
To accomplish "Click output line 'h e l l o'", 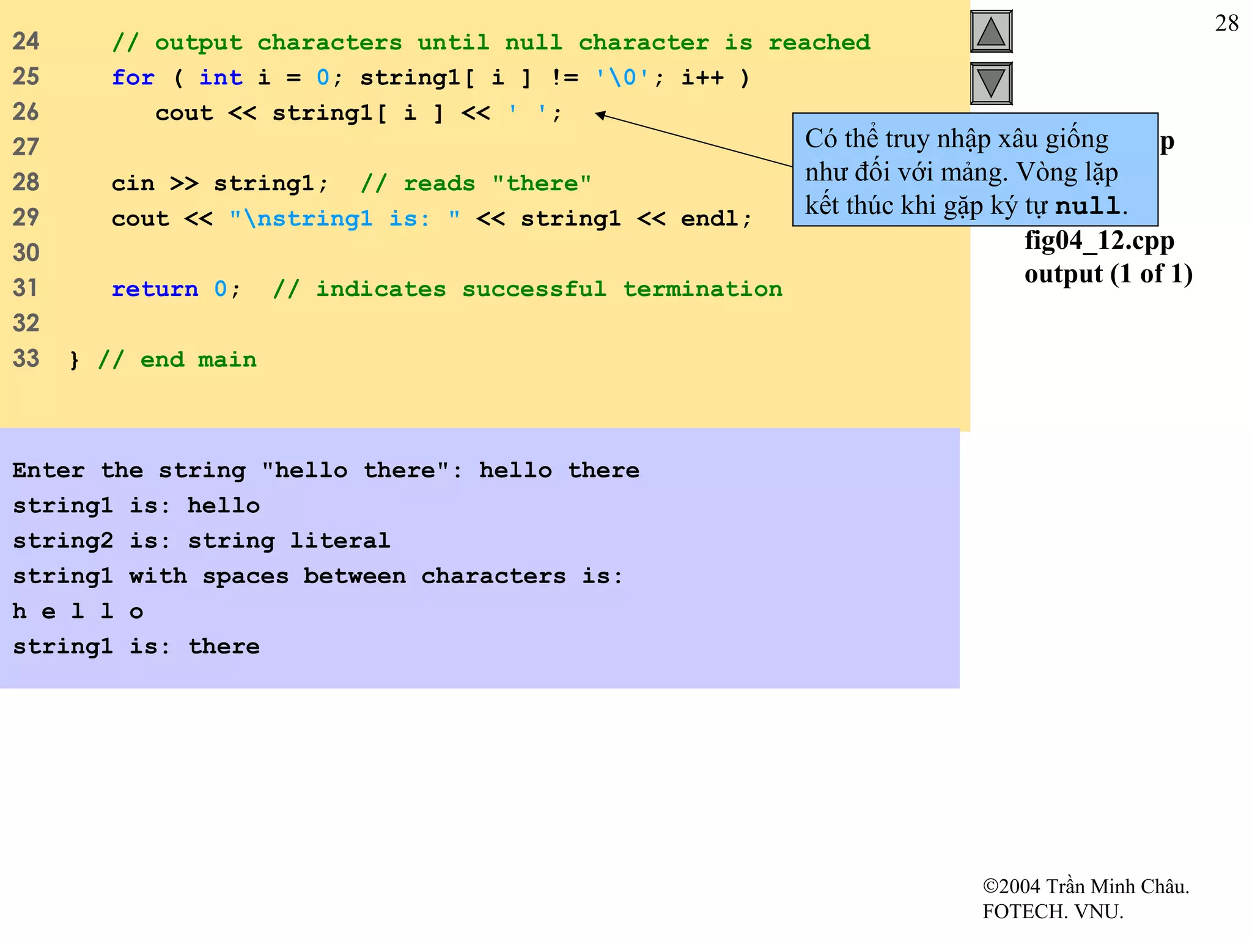I will pyautogui.click(x=78, y=611).
